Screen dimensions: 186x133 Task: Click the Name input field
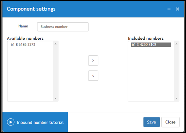click(63, 27)
